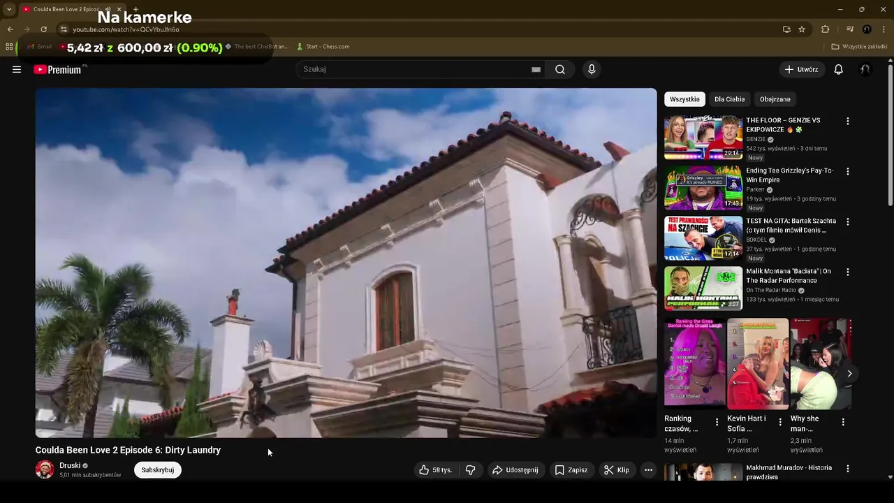Open the Chrome extensions puzzle icon

click(825, 29)
